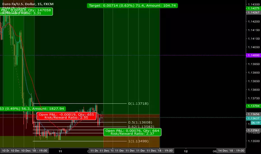Click the 1.14100 price scale value
Viewport: 261px width, 154px height.
(x=254, y=39)
